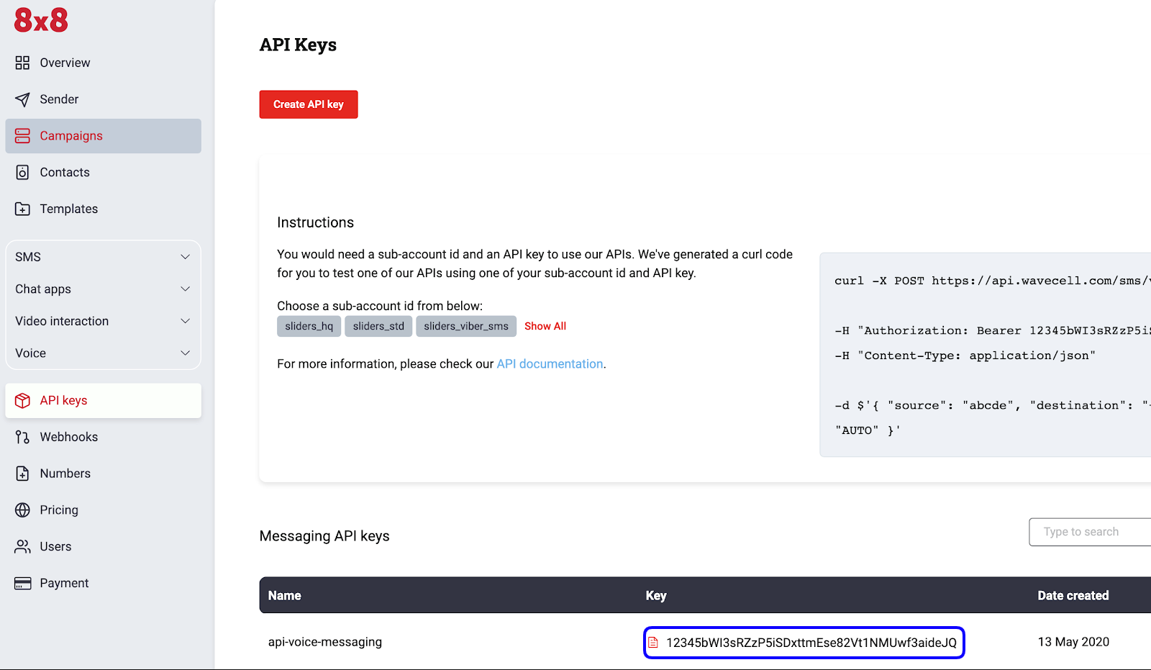This screenshot has width=1151, height=670.
Task: Open the Webhooks page
Action: [x=103, y=438]
